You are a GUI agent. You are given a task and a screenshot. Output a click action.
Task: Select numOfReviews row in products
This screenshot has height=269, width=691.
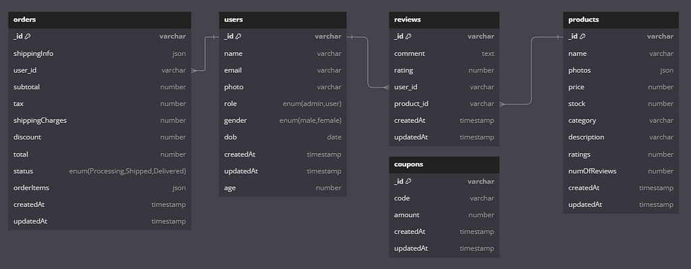pyautogui.click(x=621, y=171)
